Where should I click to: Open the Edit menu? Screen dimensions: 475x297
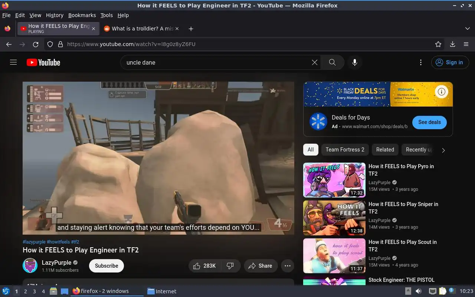tap(20, 15)
